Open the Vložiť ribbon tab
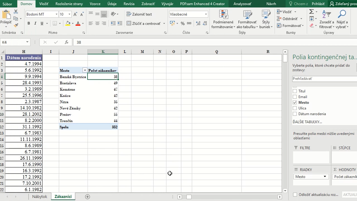Image resolution: width=357 pixels, height=201 pixels. [44, 4]
